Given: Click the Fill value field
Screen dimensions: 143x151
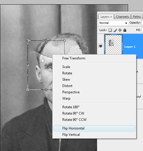Looking at the screenshot, I should [x=142, y=30].
